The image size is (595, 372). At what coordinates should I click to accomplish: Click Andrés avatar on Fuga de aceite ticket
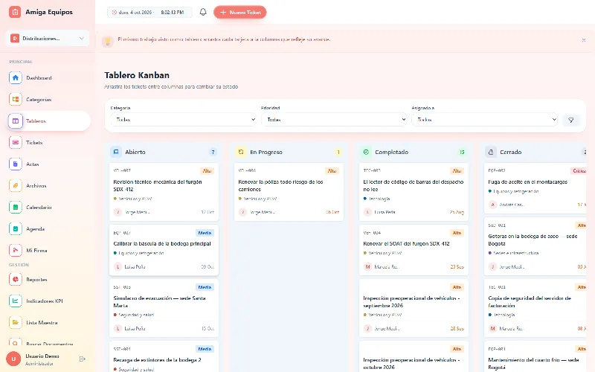click(x=492, y=205)
